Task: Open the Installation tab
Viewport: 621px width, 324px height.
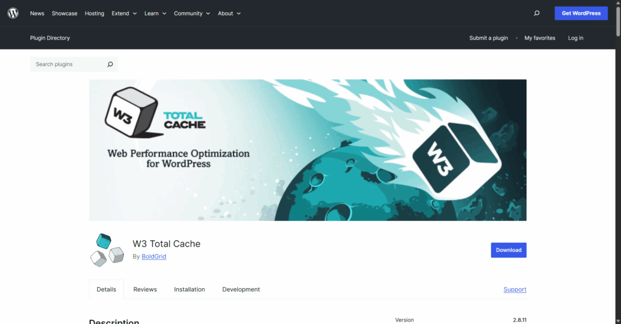Action: [189, 289]
